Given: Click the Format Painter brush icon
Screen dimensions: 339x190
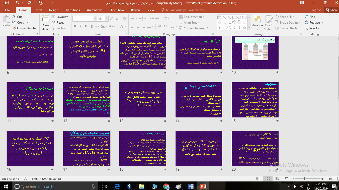Looking at the screenshot, I should 14,28.
